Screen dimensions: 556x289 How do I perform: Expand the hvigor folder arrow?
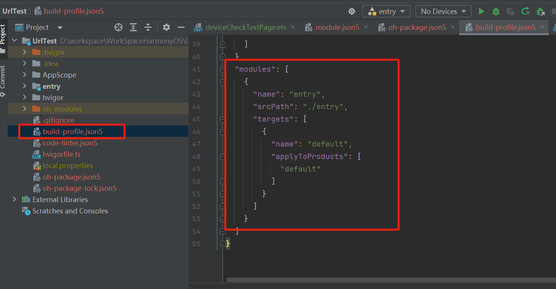[x=25, y=97]
